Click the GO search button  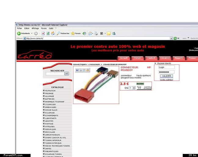tap(67, 74)
